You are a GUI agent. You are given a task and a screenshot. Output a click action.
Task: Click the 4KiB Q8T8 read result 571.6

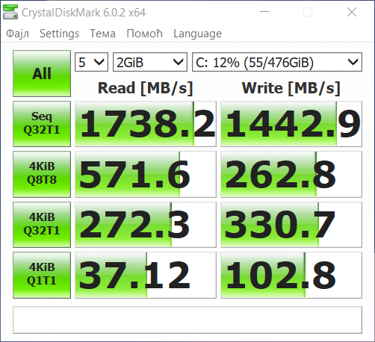coord(146,174)
